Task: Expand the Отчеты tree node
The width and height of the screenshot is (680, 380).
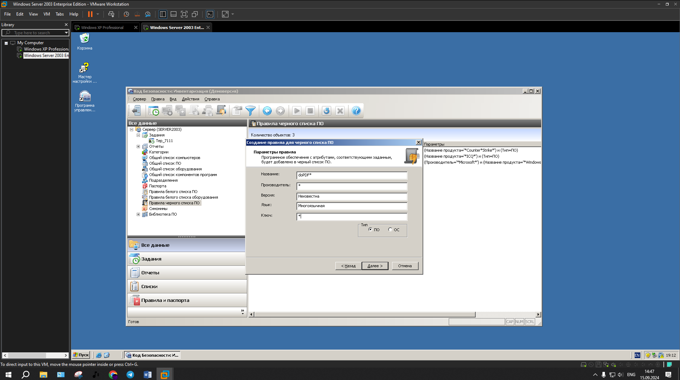Action: 138,147
